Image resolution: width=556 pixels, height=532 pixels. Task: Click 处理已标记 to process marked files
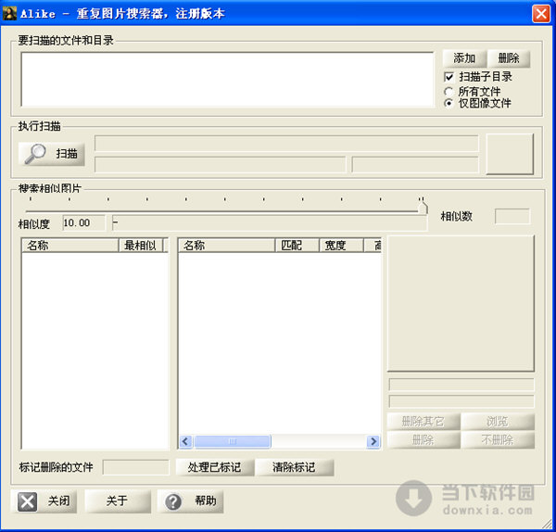coord(215,467)
